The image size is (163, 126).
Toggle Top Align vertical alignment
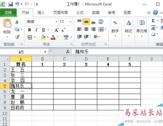click(x=79, y=21)
